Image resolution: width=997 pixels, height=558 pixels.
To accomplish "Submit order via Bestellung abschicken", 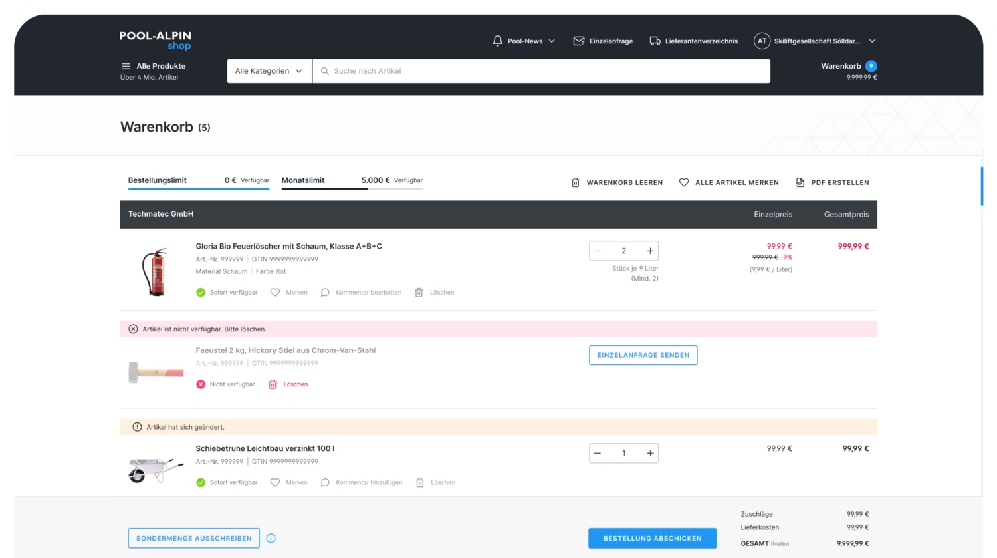I will pyautogui.click(x=652, y=538).
